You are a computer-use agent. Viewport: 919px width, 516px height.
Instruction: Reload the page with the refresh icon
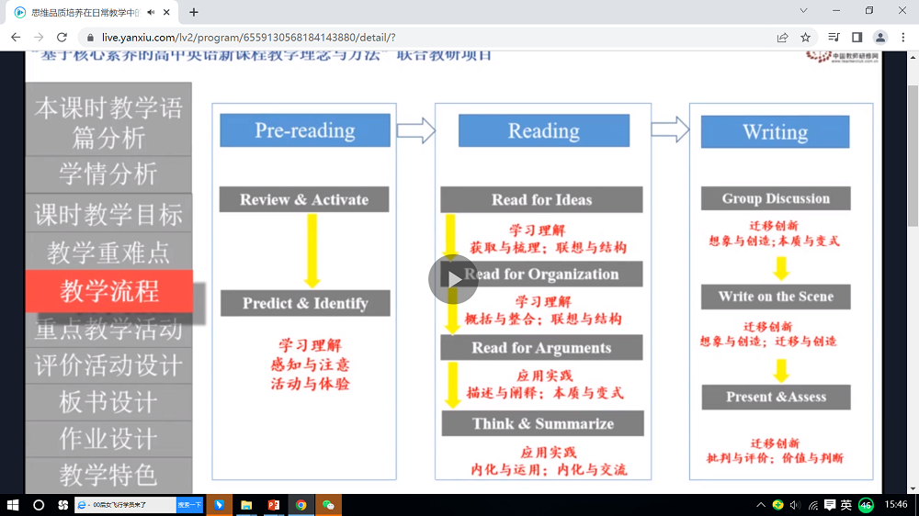click(62, 38)
